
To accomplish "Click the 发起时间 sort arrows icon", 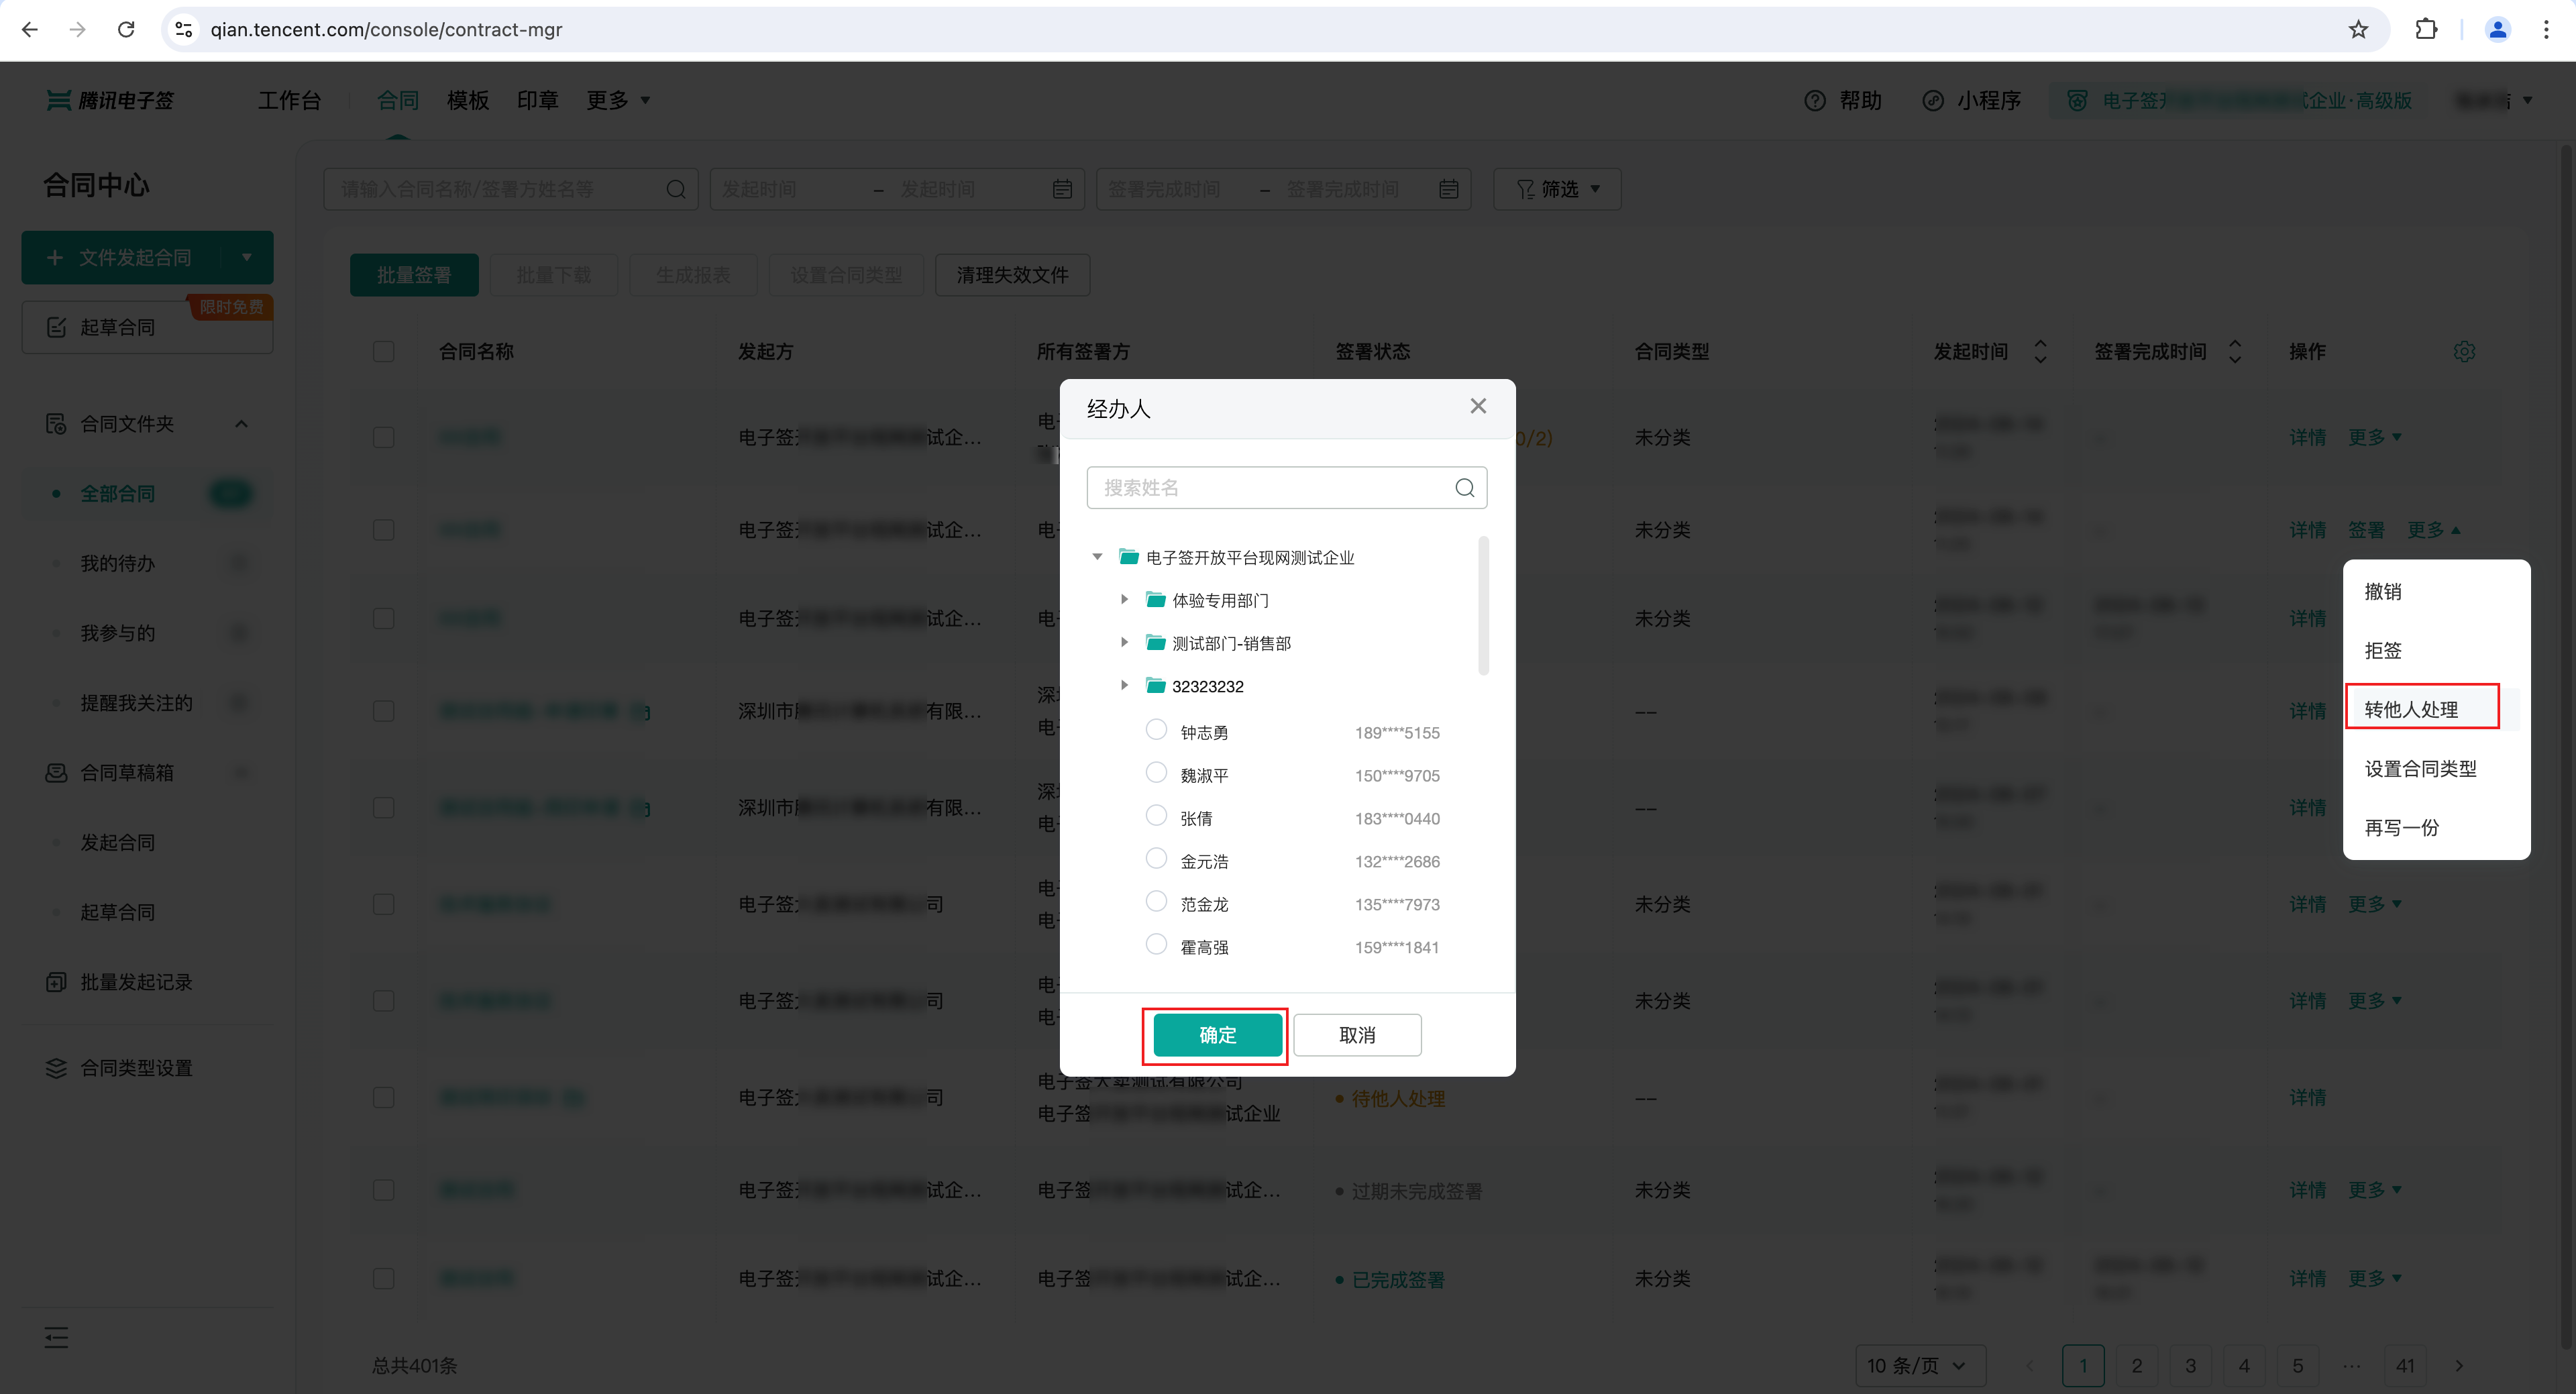I will point(2040,352).
